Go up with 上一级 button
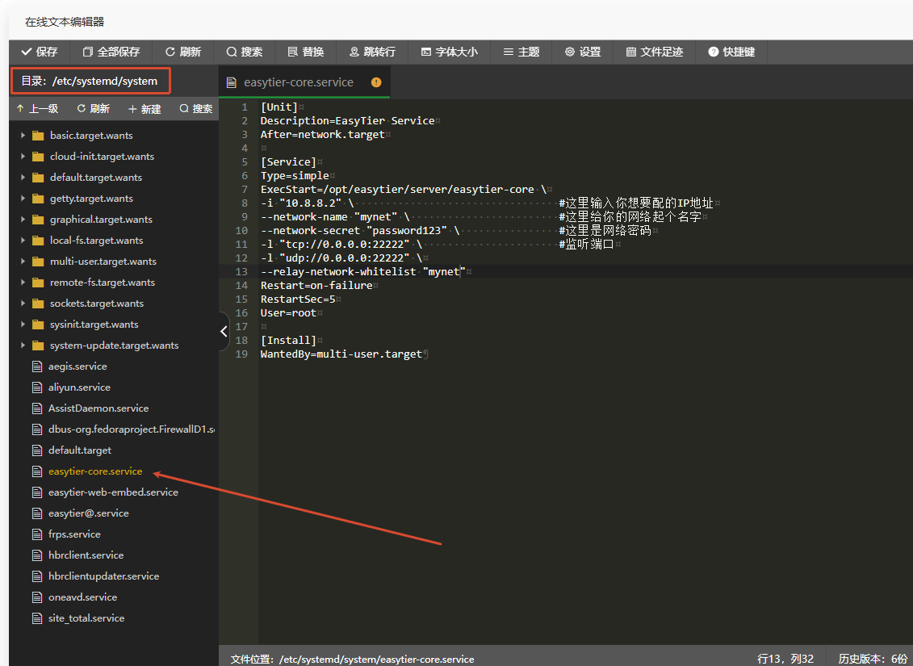 coord(37,108)
